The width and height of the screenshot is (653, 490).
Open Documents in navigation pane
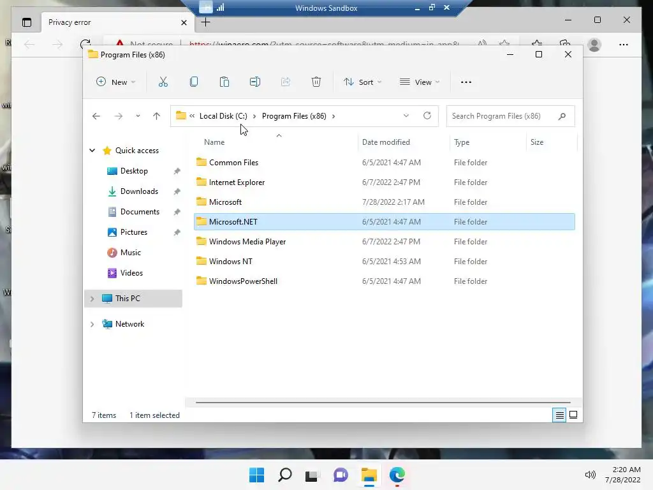[x=140, y=212]
